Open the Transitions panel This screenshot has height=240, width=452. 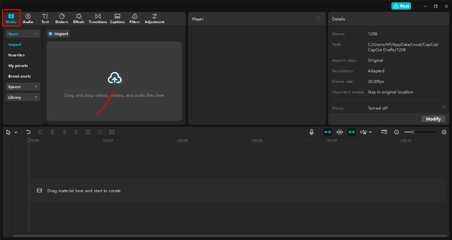97,18
